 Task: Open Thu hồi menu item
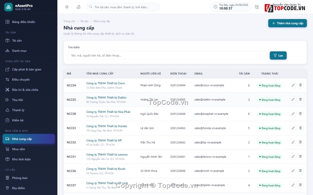tap(29, 100)
